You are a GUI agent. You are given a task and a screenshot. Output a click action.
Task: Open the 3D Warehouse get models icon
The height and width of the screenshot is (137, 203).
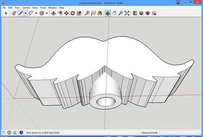coord(141,13)
